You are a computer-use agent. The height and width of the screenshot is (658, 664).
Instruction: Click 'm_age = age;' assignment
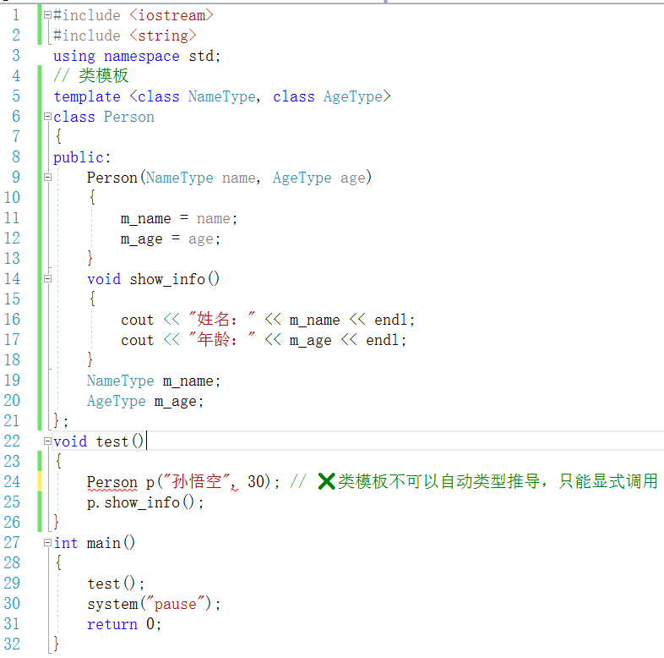pyautogui.click(x=171, y=239)
